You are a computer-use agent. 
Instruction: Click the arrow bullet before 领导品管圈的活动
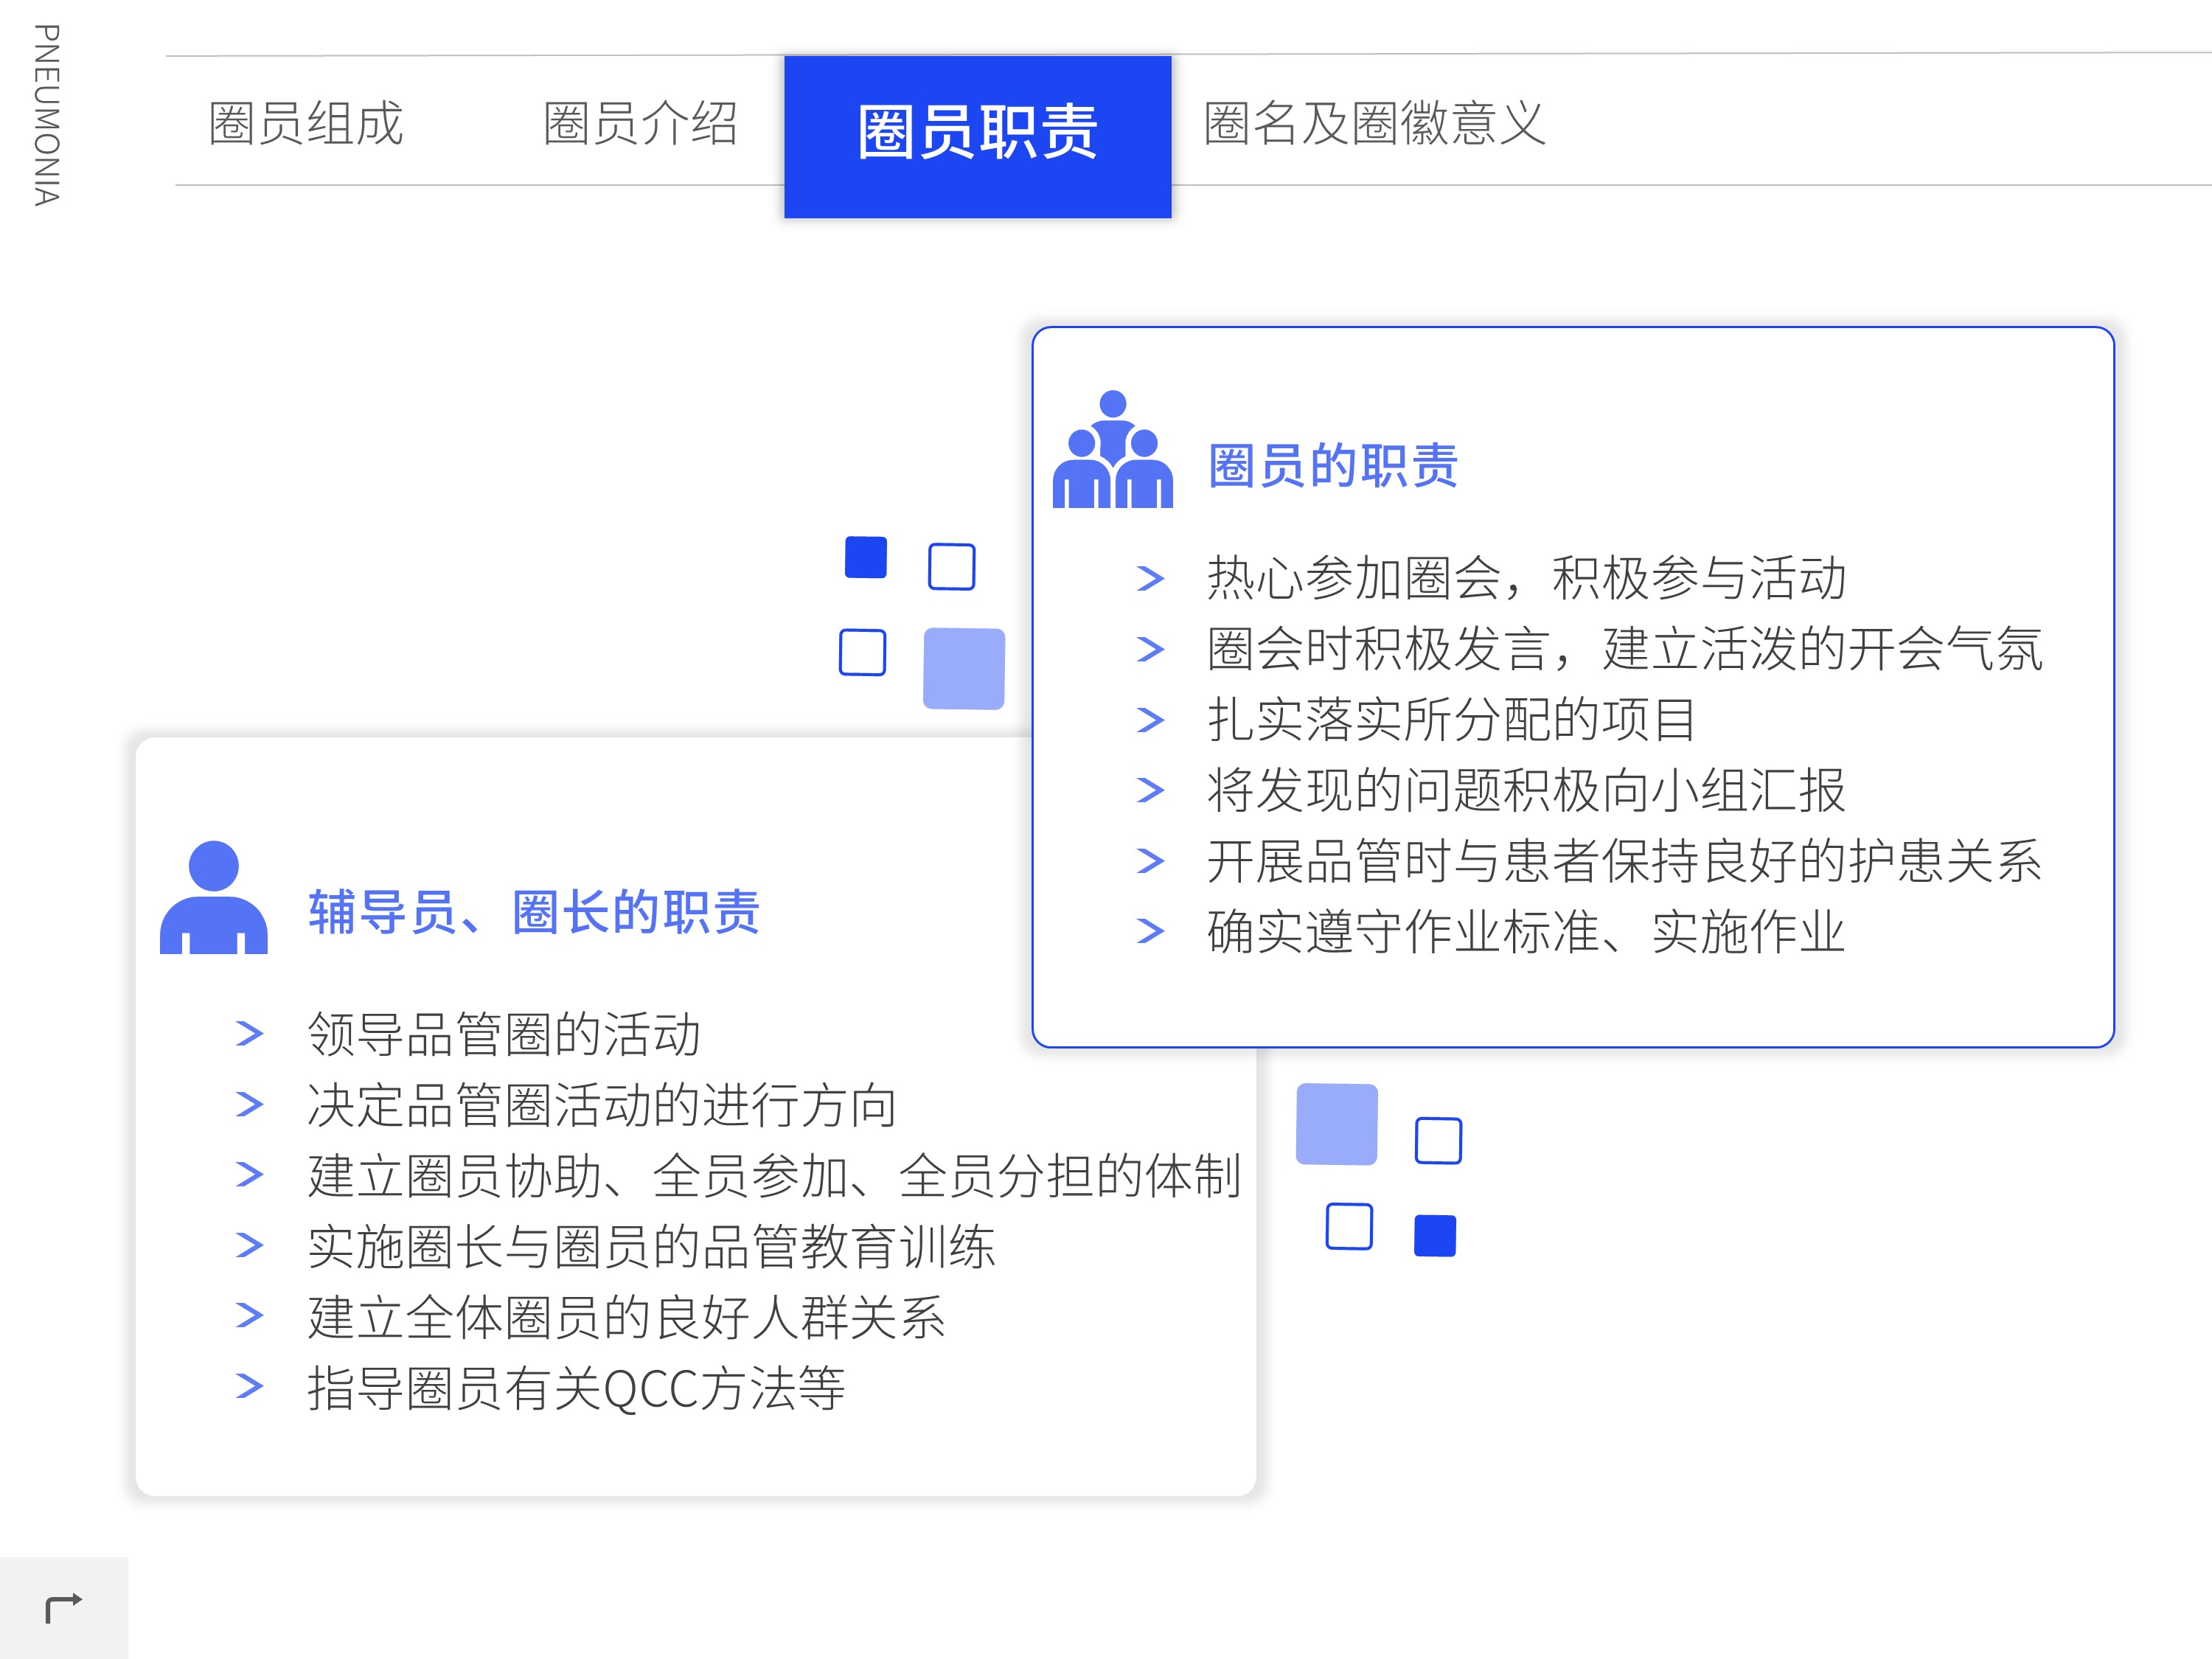249,1033
